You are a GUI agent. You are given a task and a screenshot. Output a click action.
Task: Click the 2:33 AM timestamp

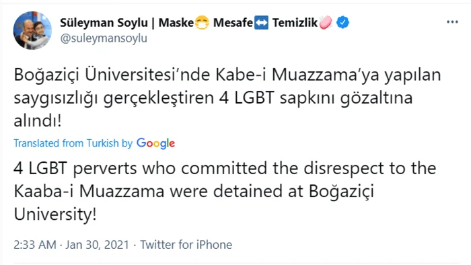pyautogui.click(x=35, y=245)
